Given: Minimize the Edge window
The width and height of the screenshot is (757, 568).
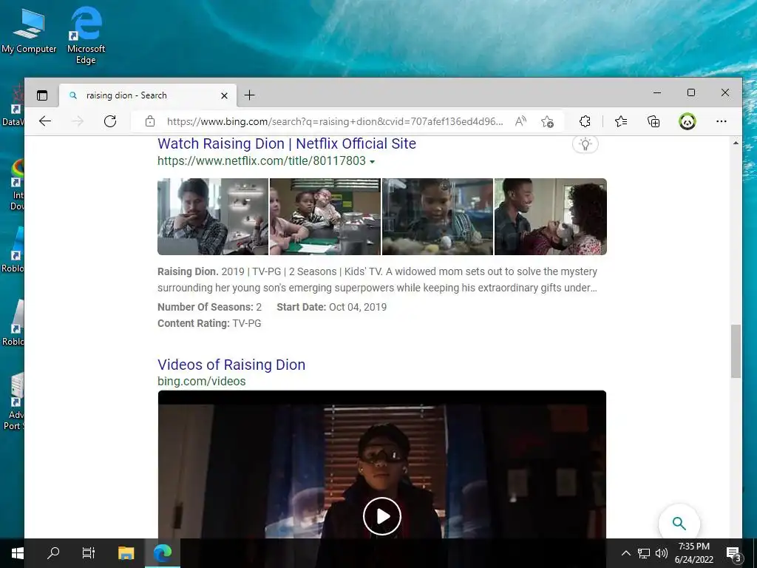Looking at the screenshot, I should (x=657, y=92).
